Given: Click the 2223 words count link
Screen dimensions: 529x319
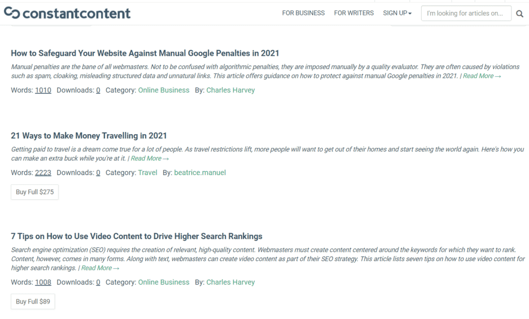Looking at the screenshot, I should (x=43, y=172).
